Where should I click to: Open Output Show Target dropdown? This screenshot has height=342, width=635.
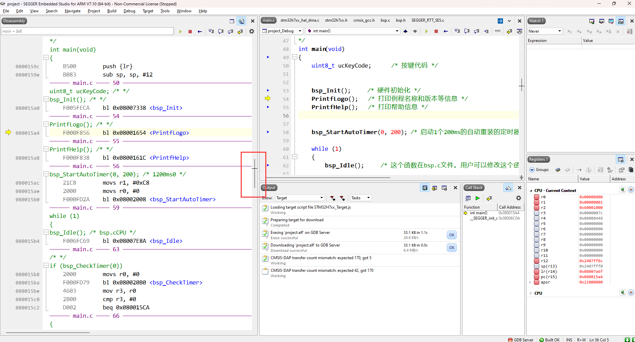tap(300, 198)
